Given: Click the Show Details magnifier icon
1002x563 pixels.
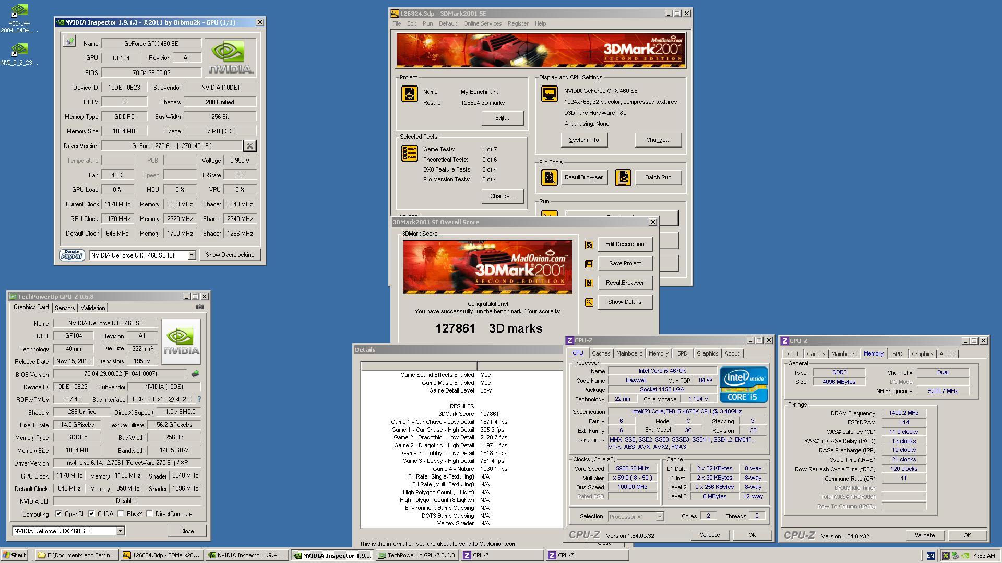Looking at the screenshot, I should click(x=589, y=302).
